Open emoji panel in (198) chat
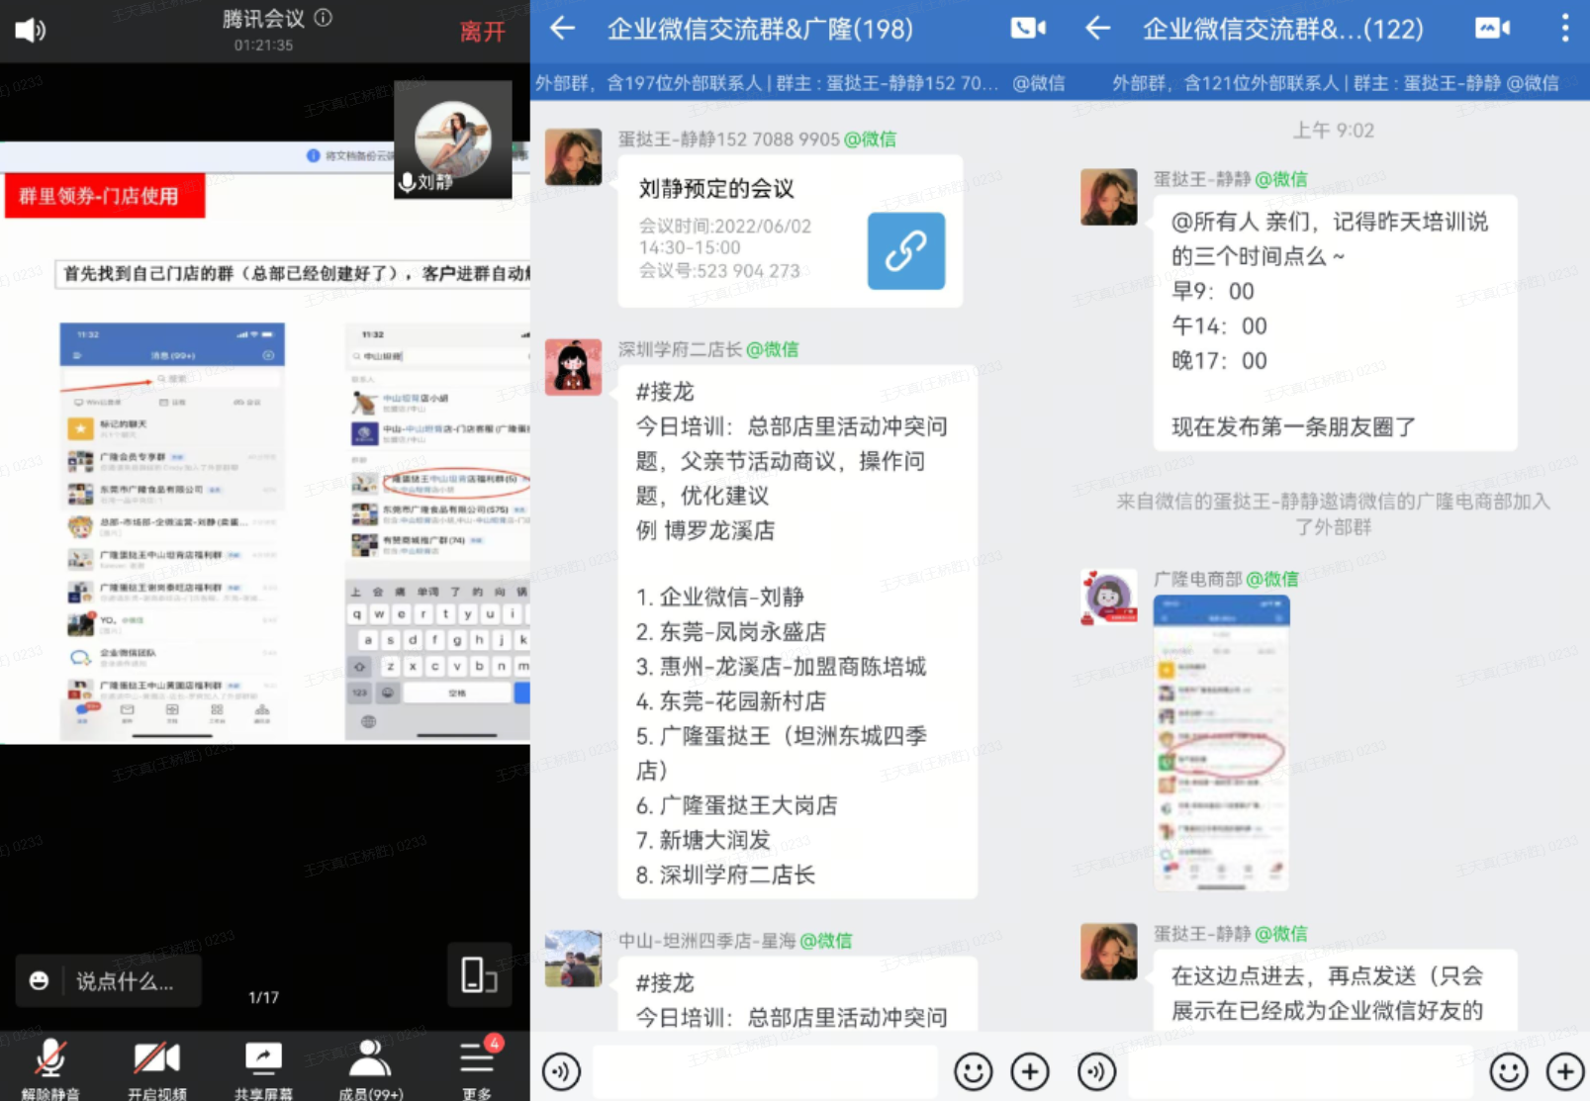Image resolution: width=1590 pixels, height=1101 pixels. tap(974, 1071)
